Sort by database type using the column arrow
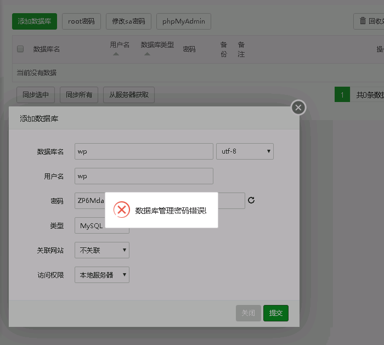 [147, 54]
